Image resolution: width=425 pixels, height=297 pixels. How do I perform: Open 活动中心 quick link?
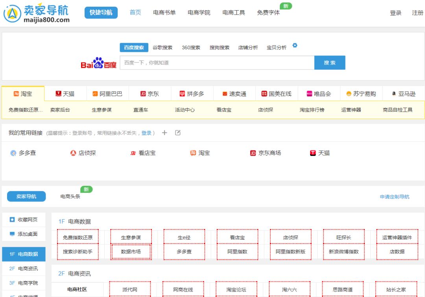[185, 110]
